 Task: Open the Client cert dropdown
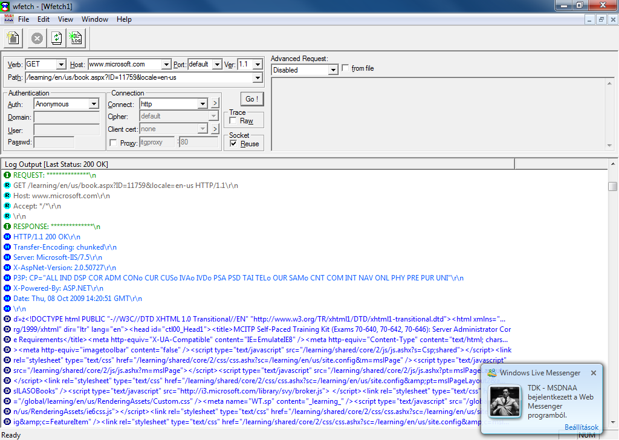(x=203, y=129)
